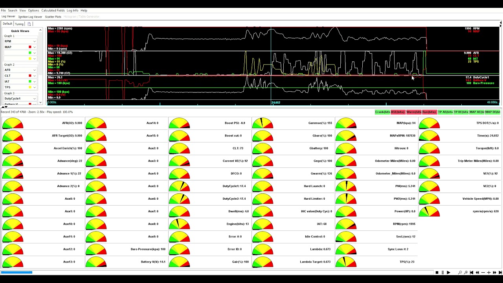Screen dimensions: 503x283
Task: Stop log playback with the stop button
Action: click(437, 272)
